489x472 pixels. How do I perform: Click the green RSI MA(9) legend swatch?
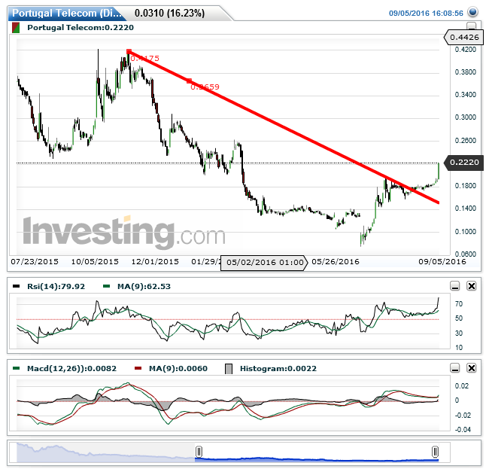[x=106, y=286]
